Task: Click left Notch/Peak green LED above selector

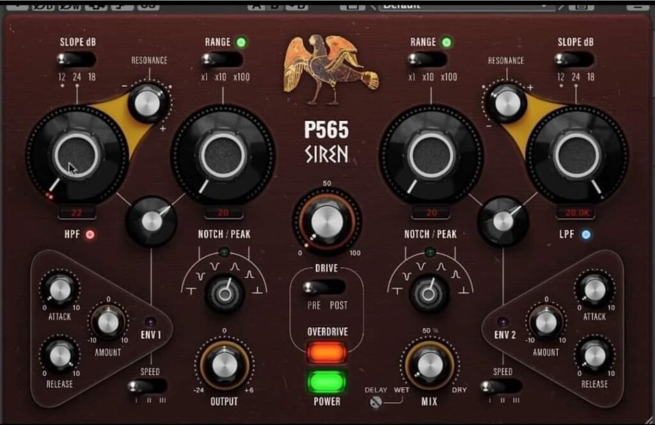Action: (x=224, y=252)
